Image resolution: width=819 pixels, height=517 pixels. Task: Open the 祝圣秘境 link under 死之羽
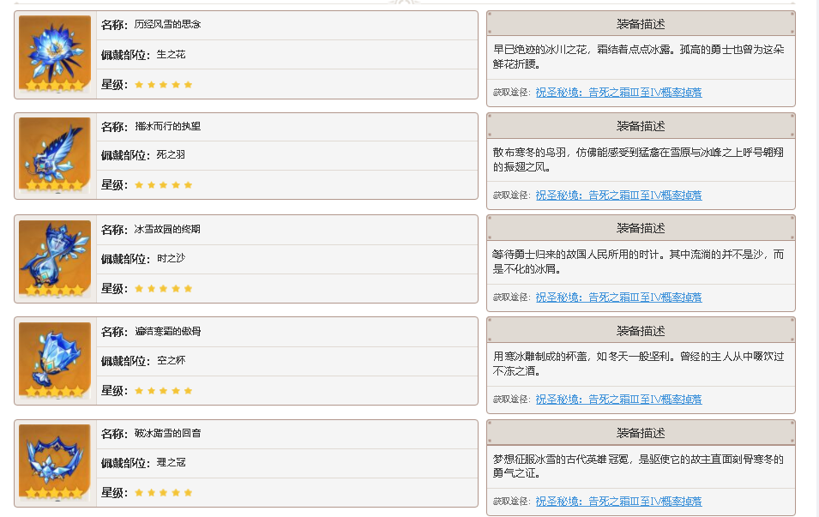coord(618,195)
